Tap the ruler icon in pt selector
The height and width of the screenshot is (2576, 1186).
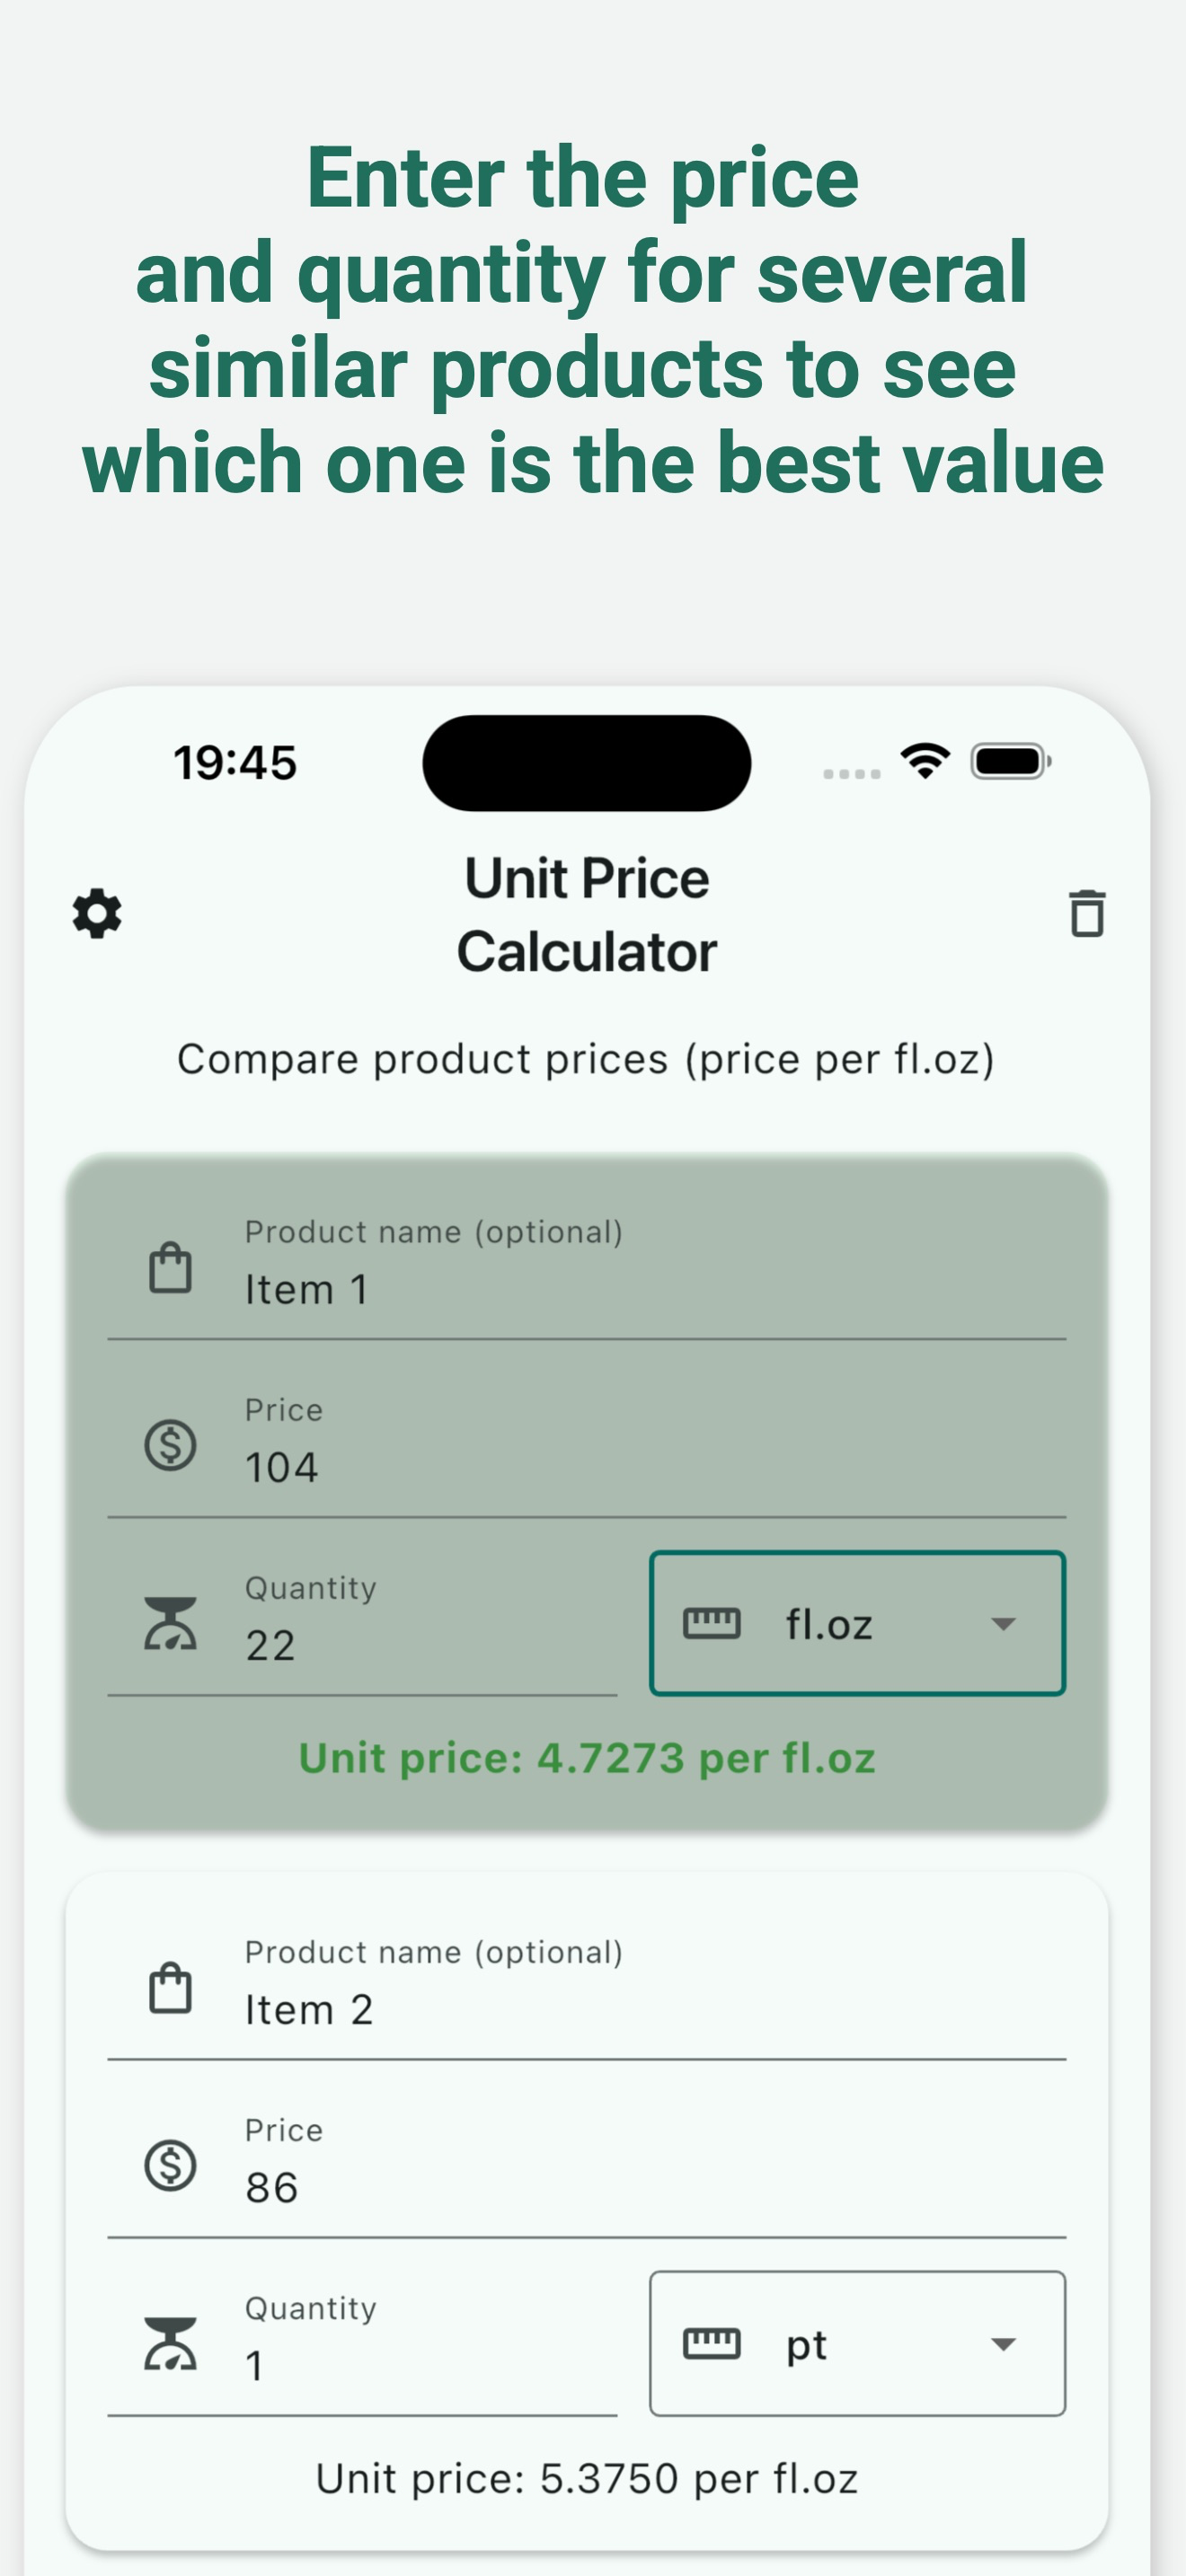pyautogui.click(x=711, y=2343)
